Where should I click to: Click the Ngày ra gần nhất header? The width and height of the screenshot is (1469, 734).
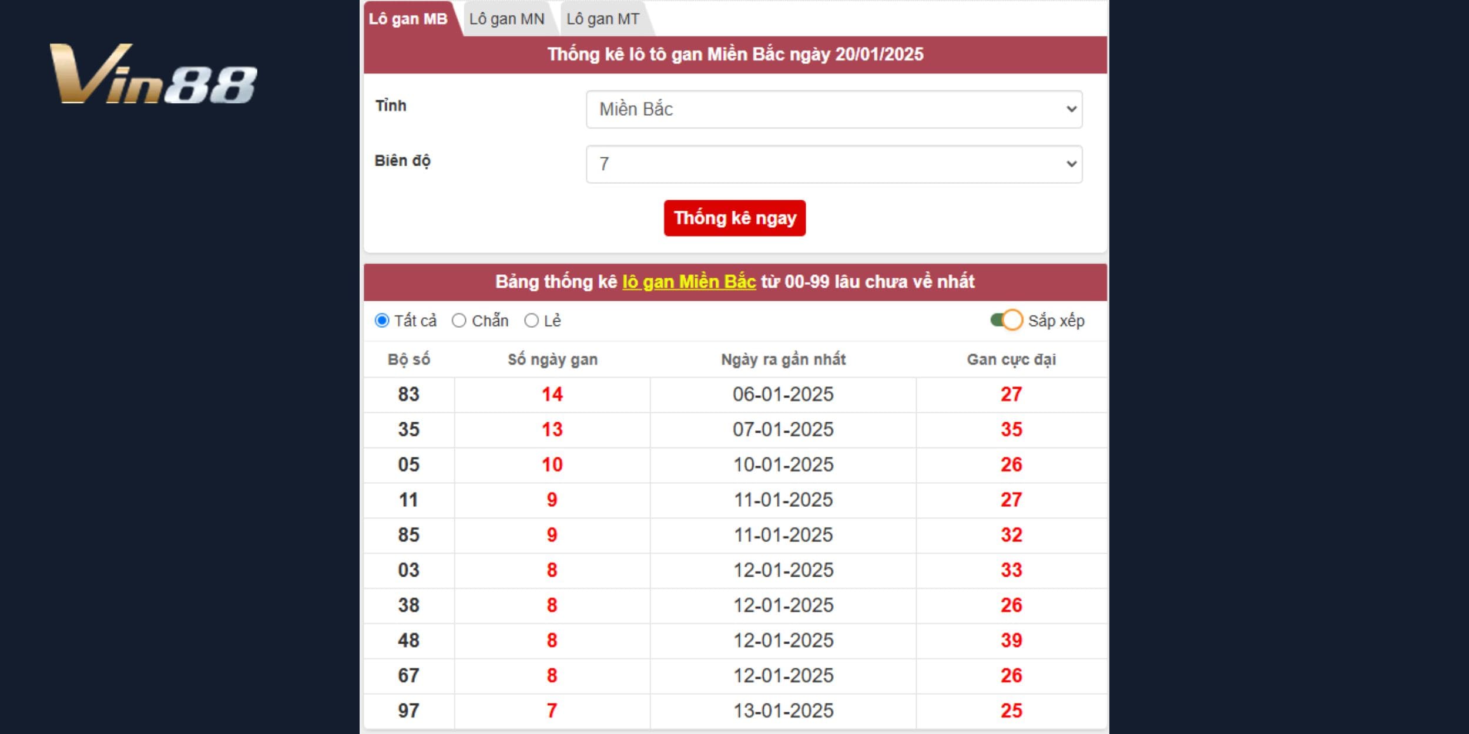783,359
